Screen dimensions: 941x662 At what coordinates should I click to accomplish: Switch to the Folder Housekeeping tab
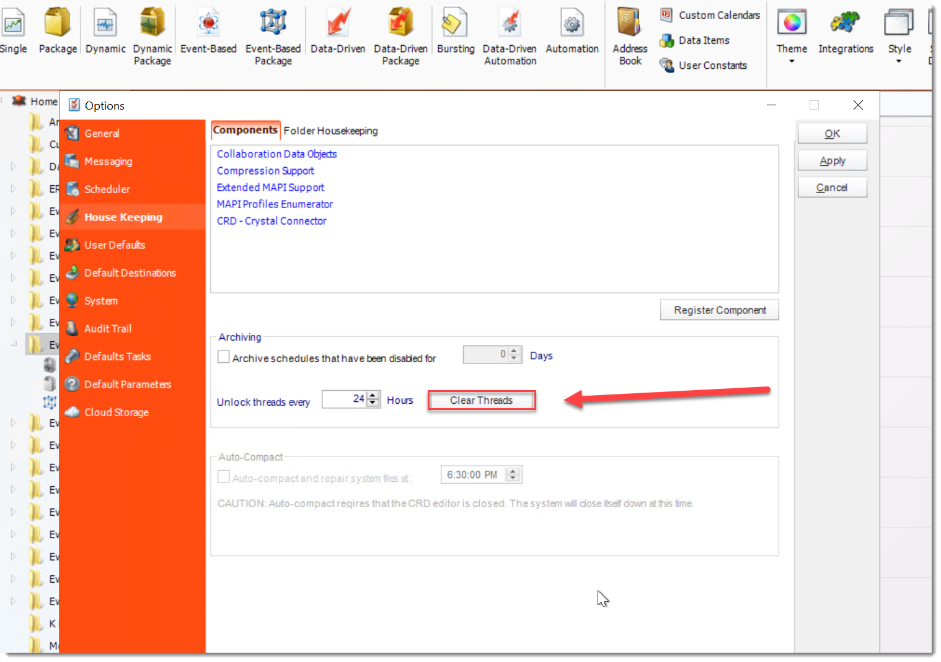tap(330, 131)
